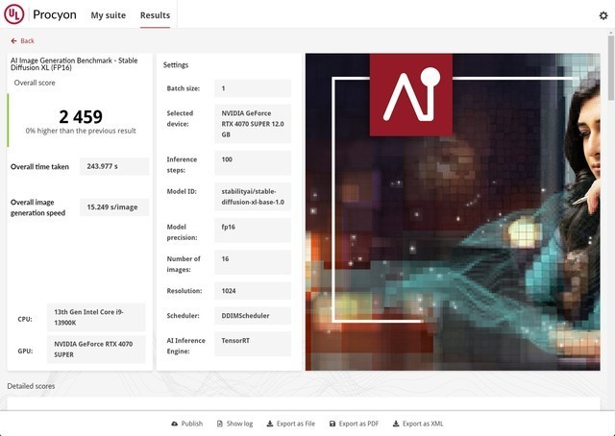615x436 pixels.
Task: Click the Detailed scores heading
Action: [x=31, y=386]
